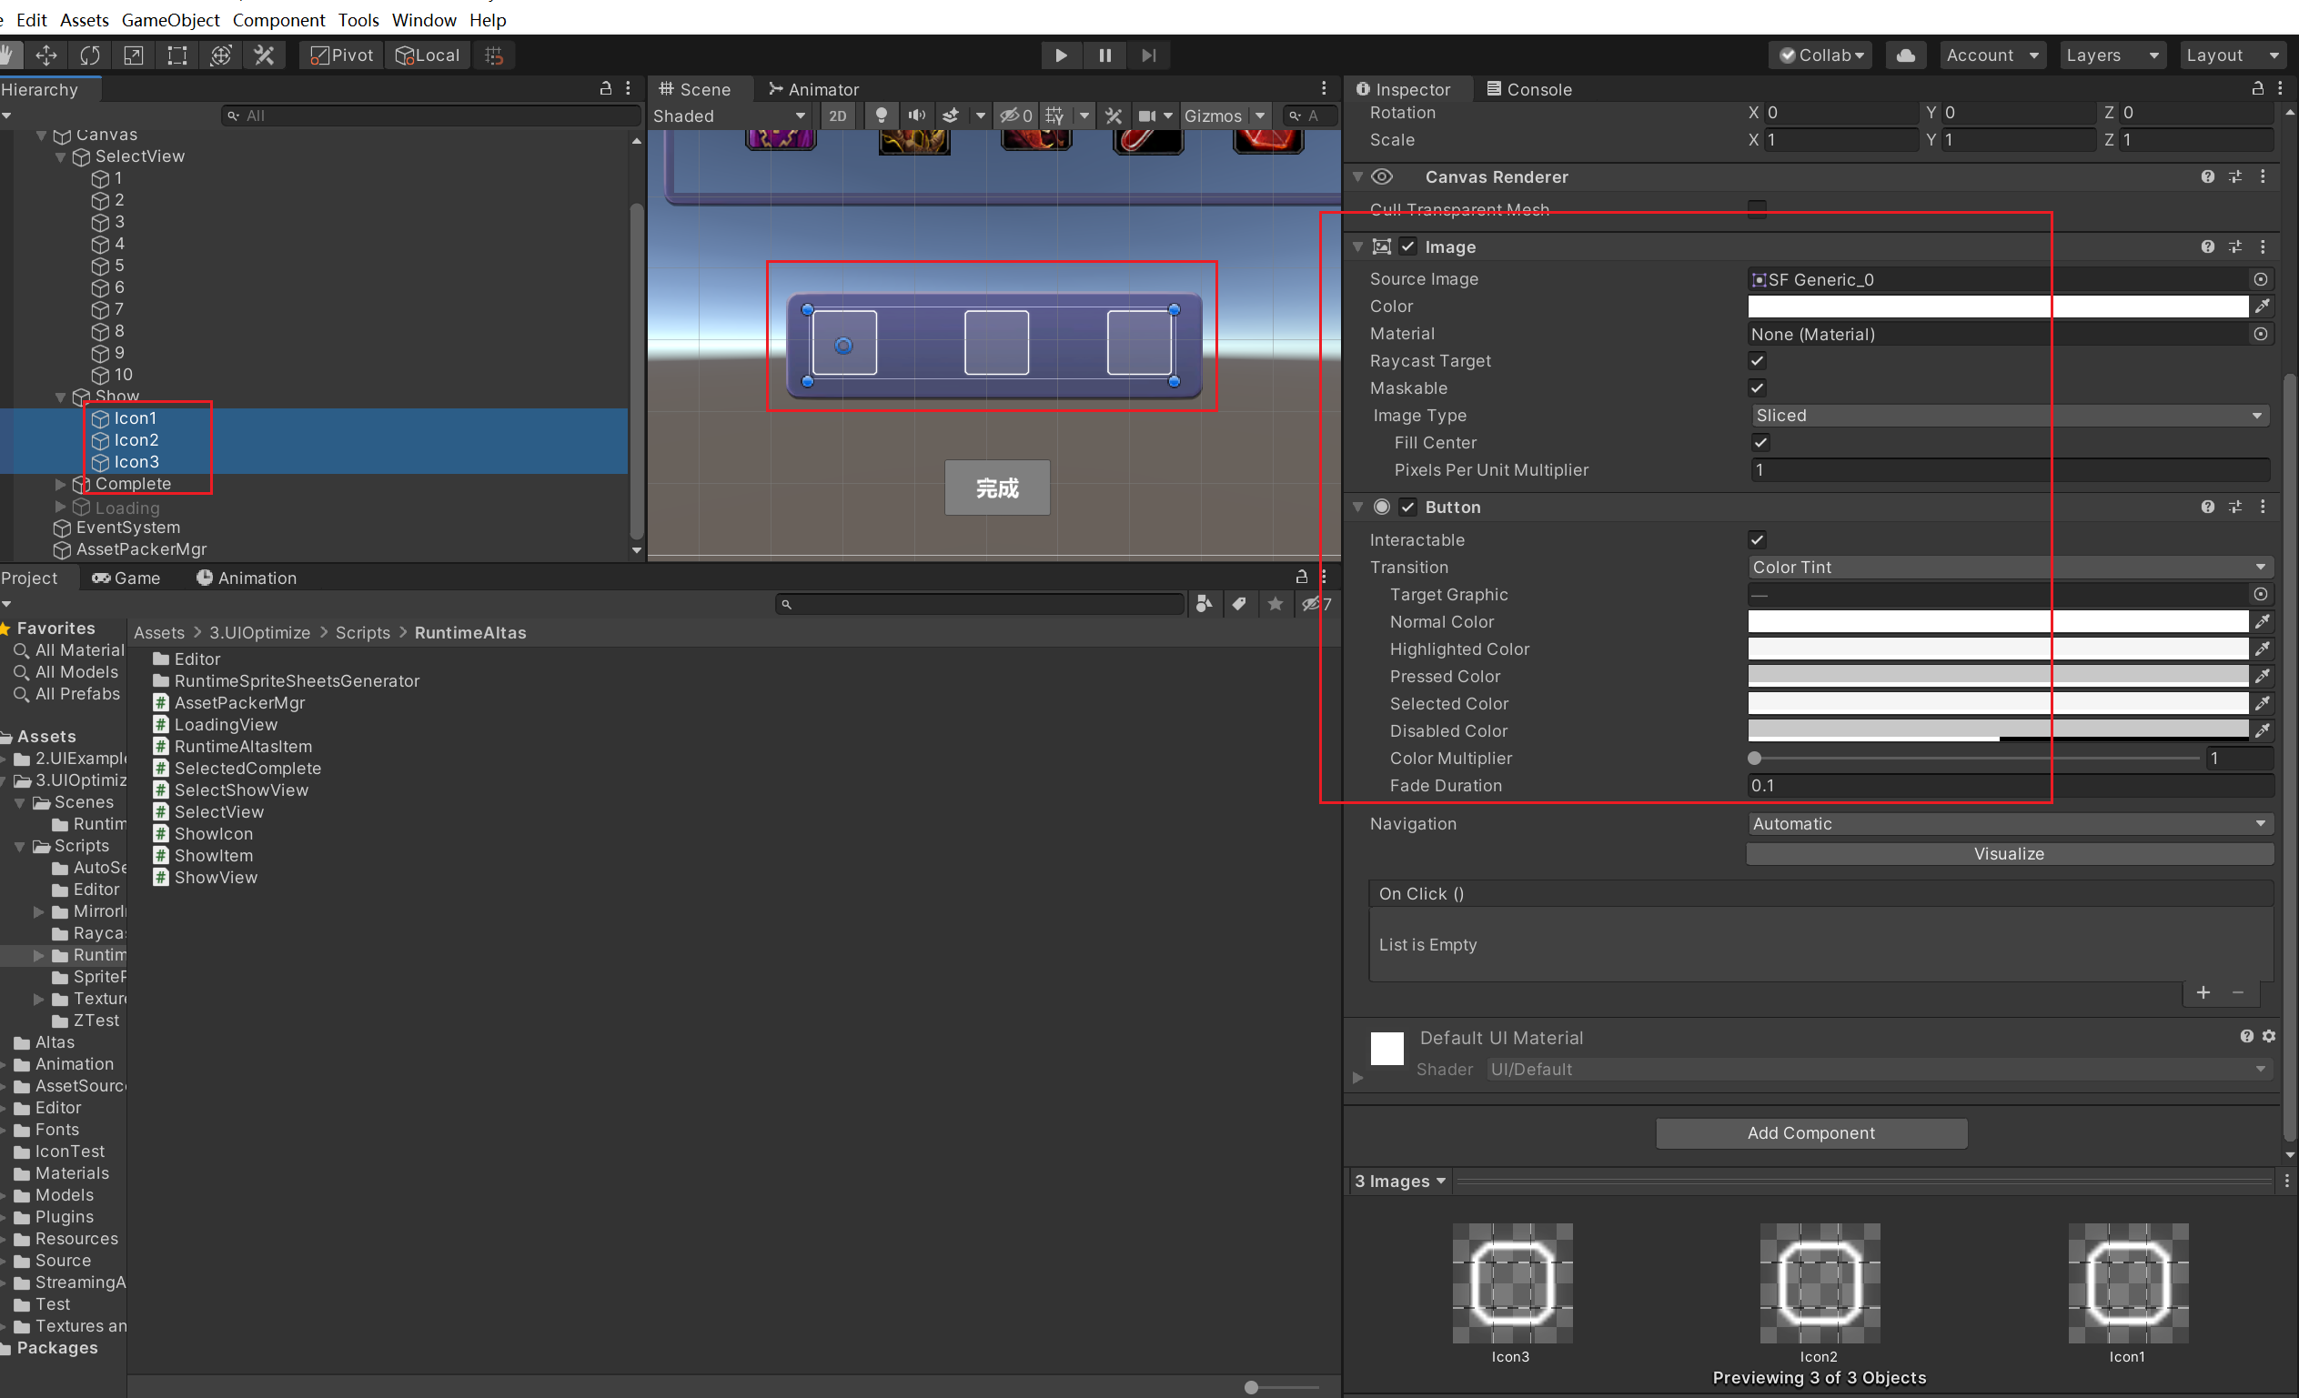Open scene camera settings icon
Image resolution: width=2299 pixels, height=1398 pixels.
[x=1146, y=116]
